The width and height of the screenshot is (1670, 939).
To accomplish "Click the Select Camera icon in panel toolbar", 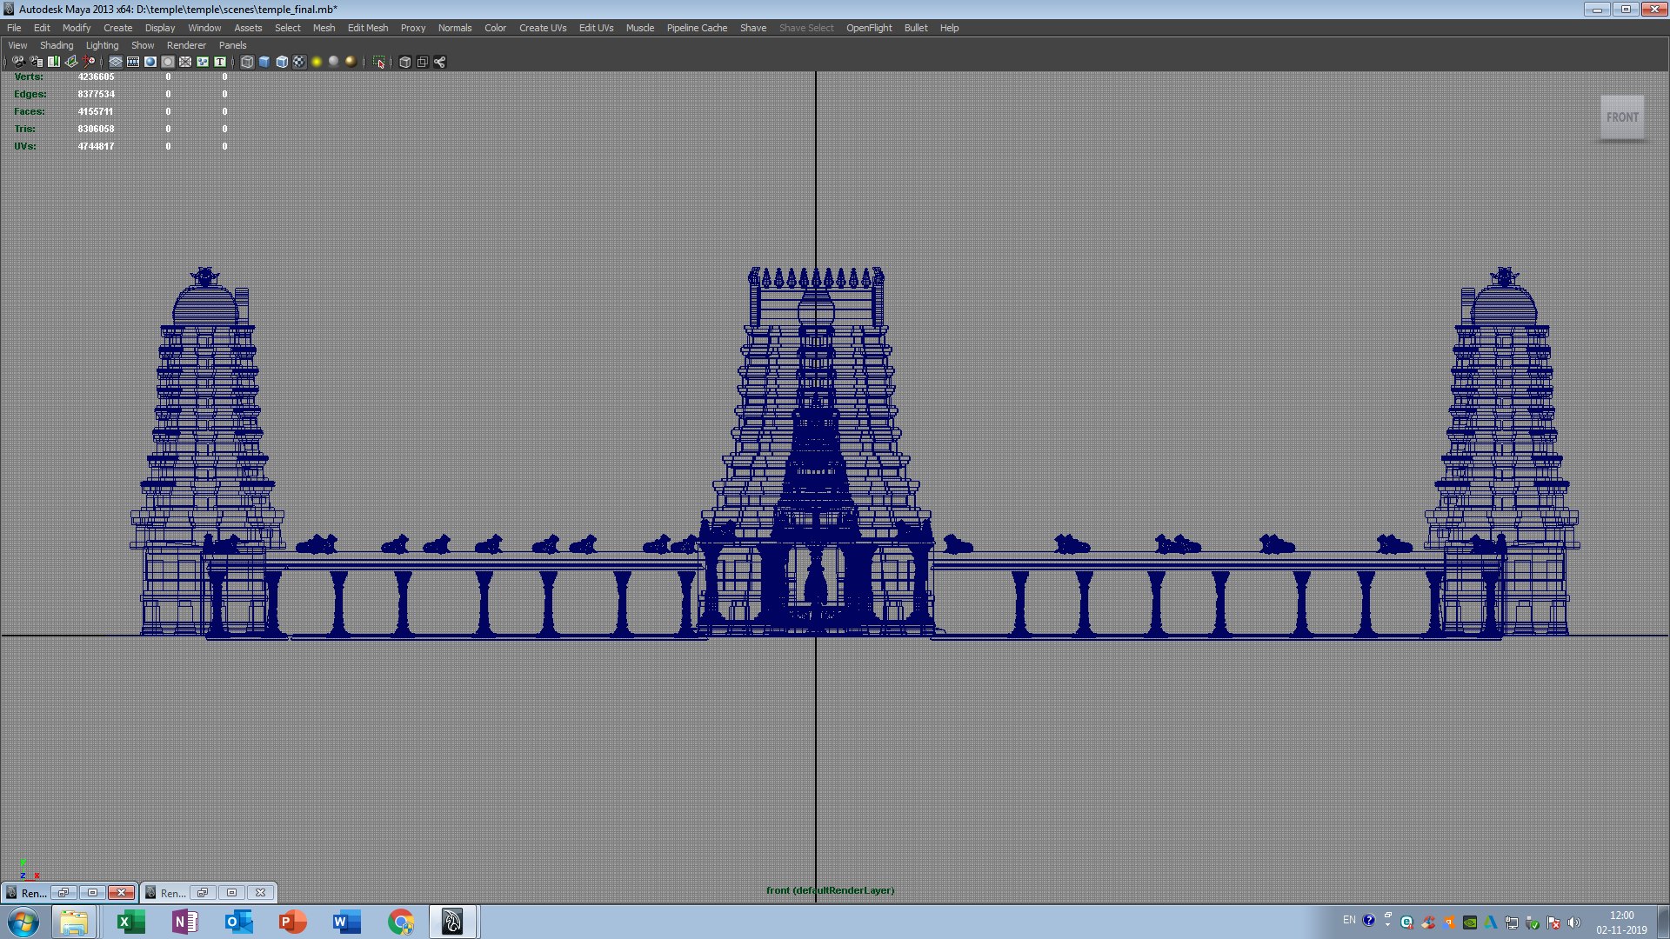I will [x=18, y=62].
